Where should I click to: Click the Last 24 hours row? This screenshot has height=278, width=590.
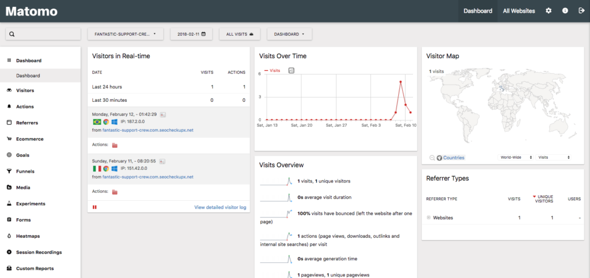click(169, 87)
